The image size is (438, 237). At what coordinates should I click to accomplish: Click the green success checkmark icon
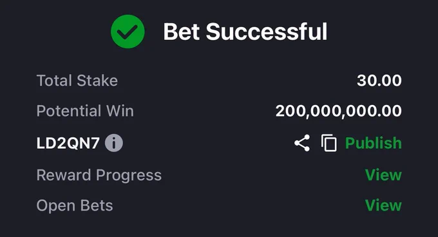coord(128,32)
